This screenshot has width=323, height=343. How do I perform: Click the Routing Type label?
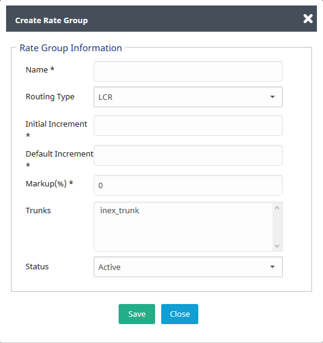pos(50,97)
